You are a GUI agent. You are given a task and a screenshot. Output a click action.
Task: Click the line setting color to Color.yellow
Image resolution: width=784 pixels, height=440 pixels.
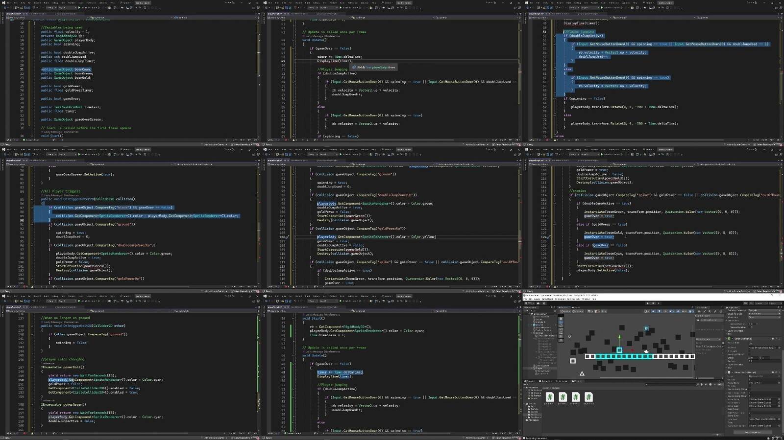pyautogui.click(x=376, y=237)
